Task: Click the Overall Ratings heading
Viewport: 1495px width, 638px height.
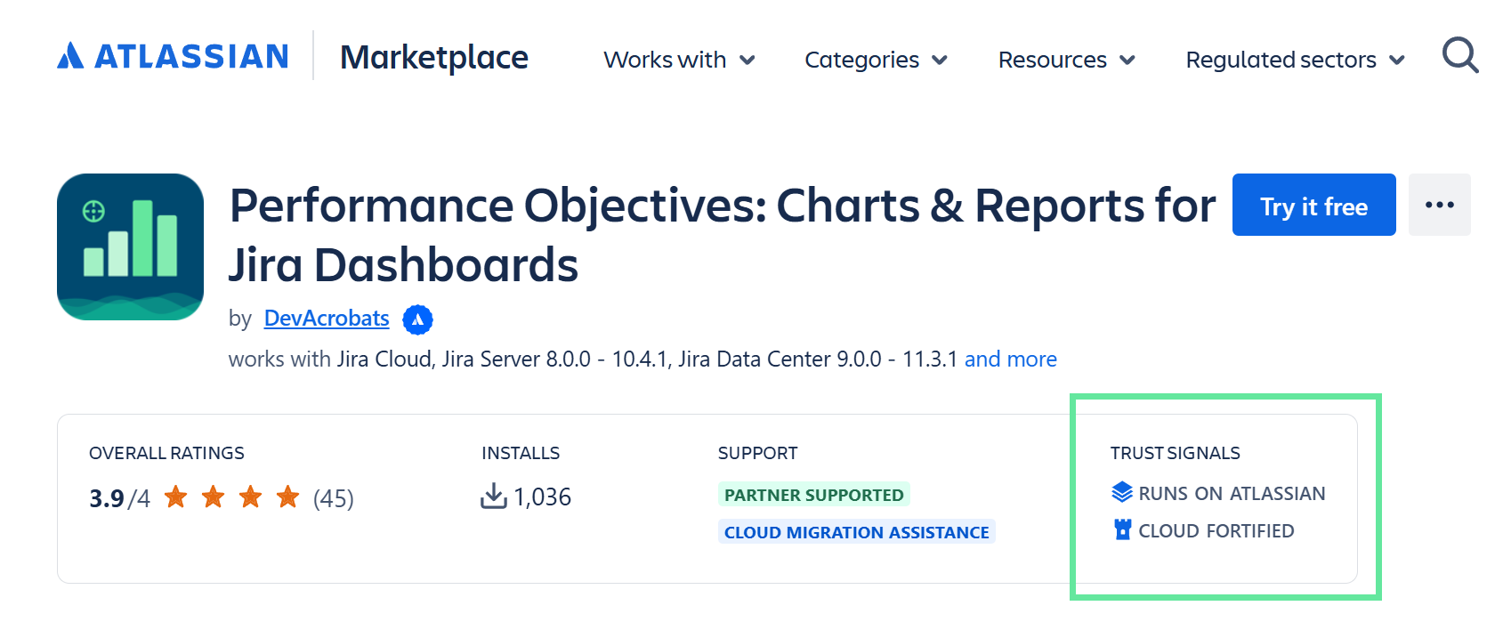Action: click(166, 453)
